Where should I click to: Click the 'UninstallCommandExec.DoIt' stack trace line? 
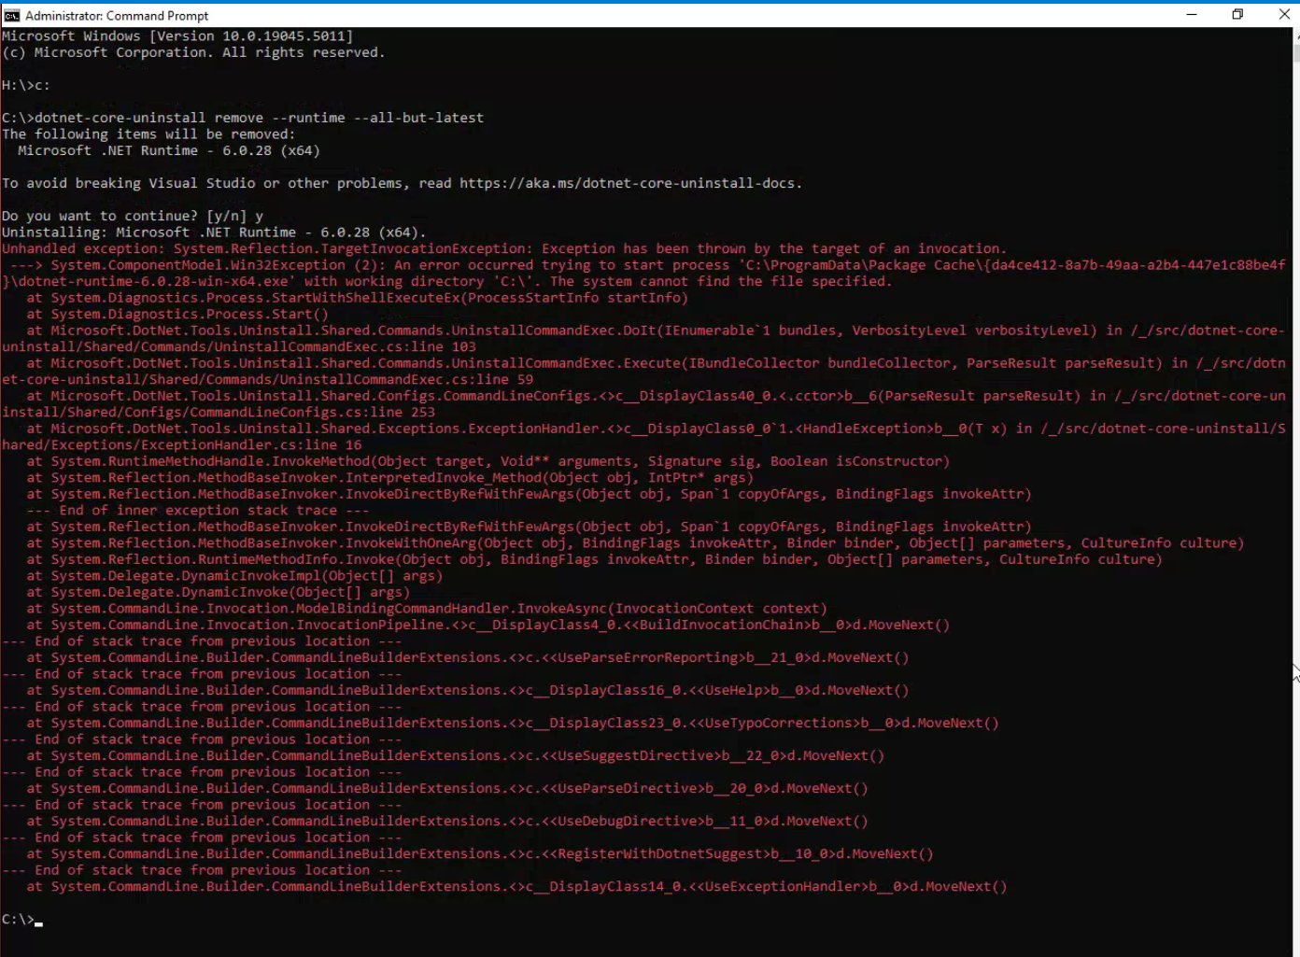(x=656, y=331)
